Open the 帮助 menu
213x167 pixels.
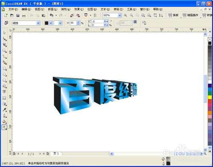(158, 9)
